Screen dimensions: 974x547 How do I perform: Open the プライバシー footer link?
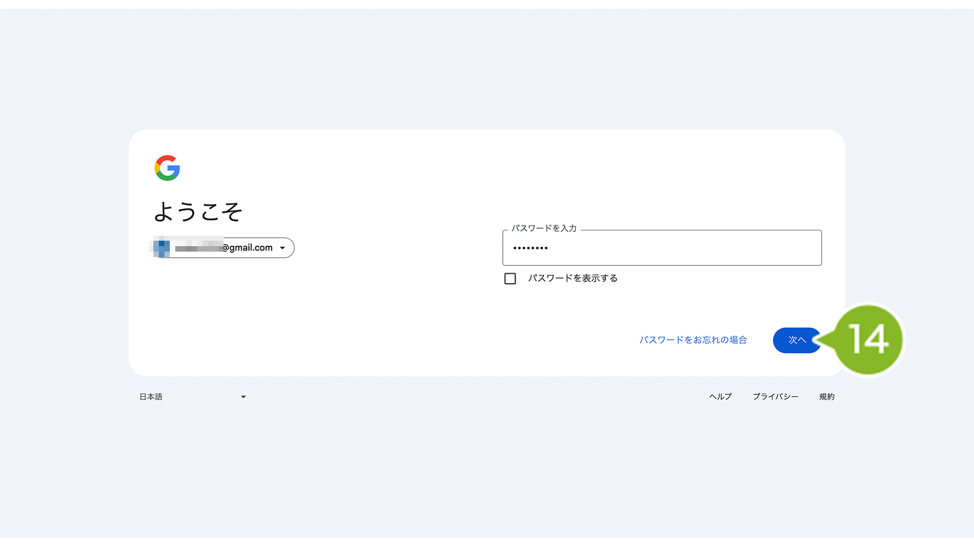coord(775,397)
